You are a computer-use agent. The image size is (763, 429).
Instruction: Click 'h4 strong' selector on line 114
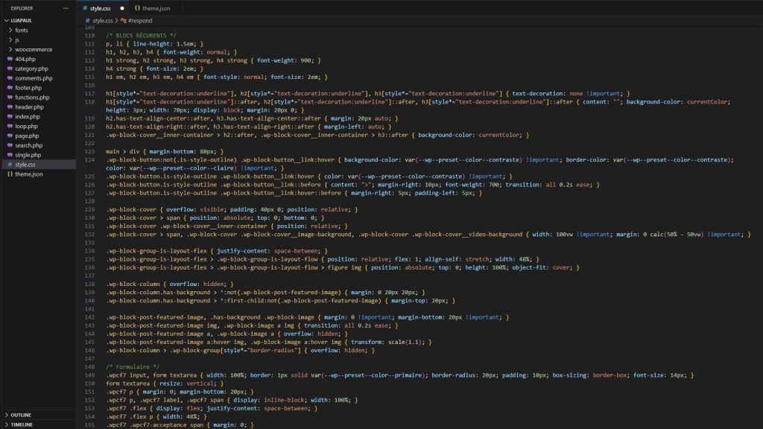point(121,69)
